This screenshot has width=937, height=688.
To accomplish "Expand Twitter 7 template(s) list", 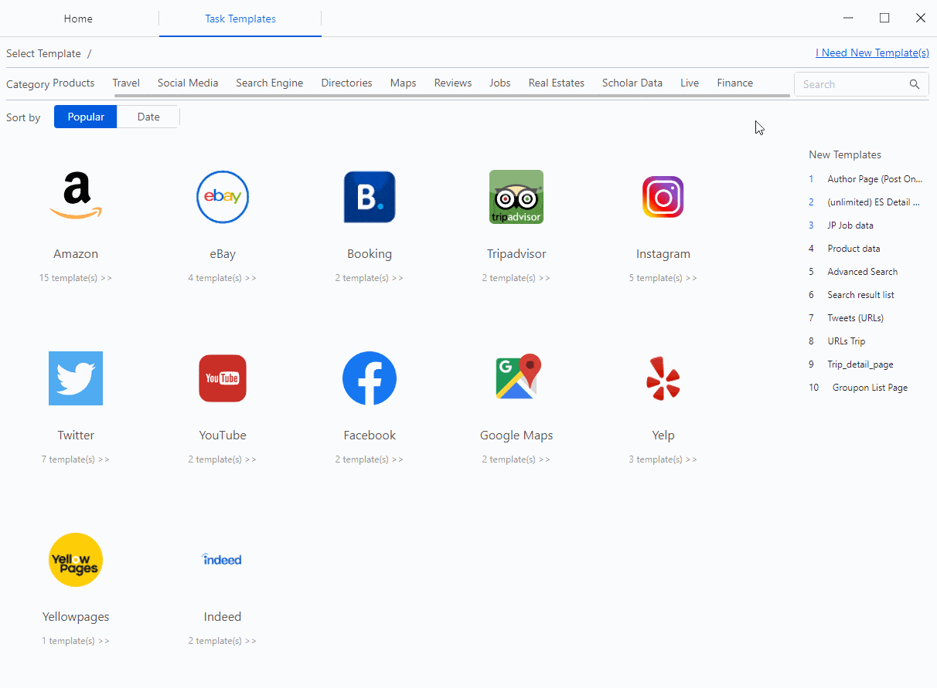I will 76,459.
